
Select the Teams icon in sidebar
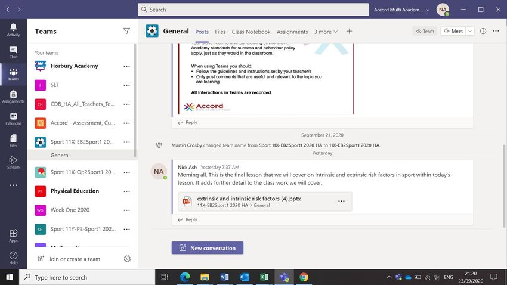pyautogui.click(x=13, y=75)
